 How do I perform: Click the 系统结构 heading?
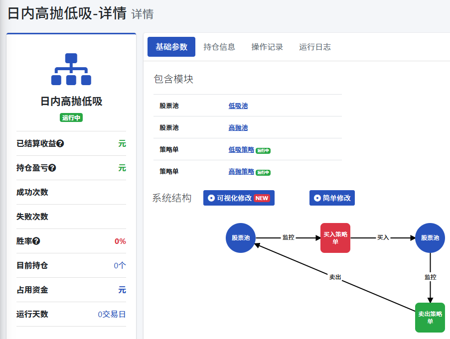(x=171, y=198)
